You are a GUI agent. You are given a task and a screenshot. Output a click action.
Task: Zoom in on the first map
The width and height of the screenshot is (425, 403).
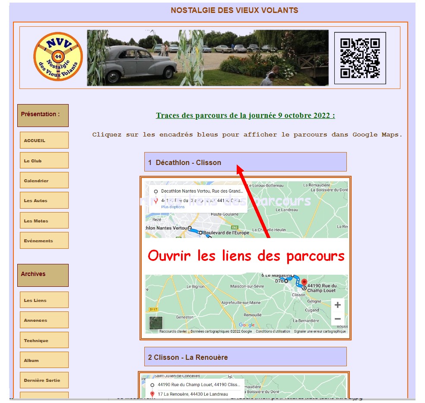tap(338, 305)
